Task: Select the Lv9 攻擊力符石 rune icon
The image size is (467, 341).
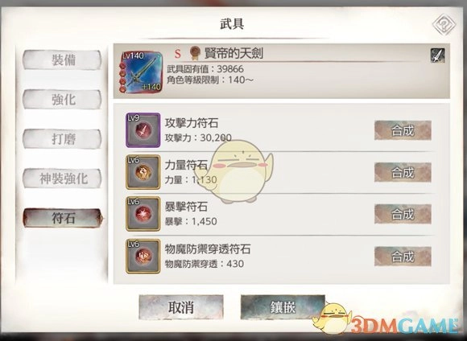Action: [143, 130]
